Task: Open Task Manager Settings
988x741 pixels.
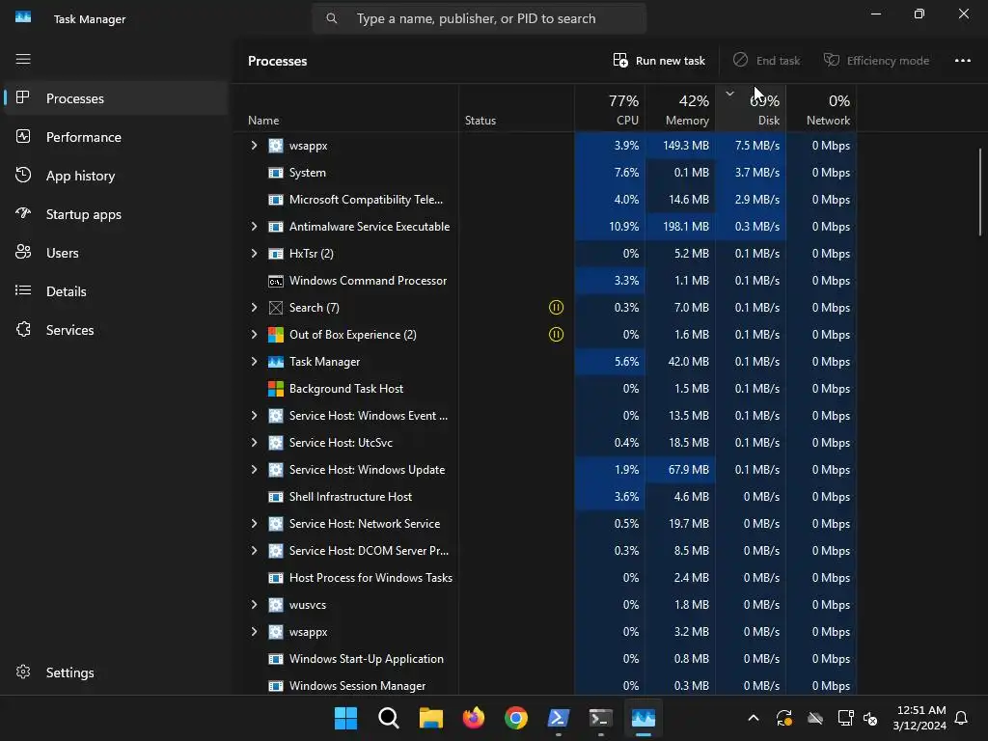Action: [116, 672]
